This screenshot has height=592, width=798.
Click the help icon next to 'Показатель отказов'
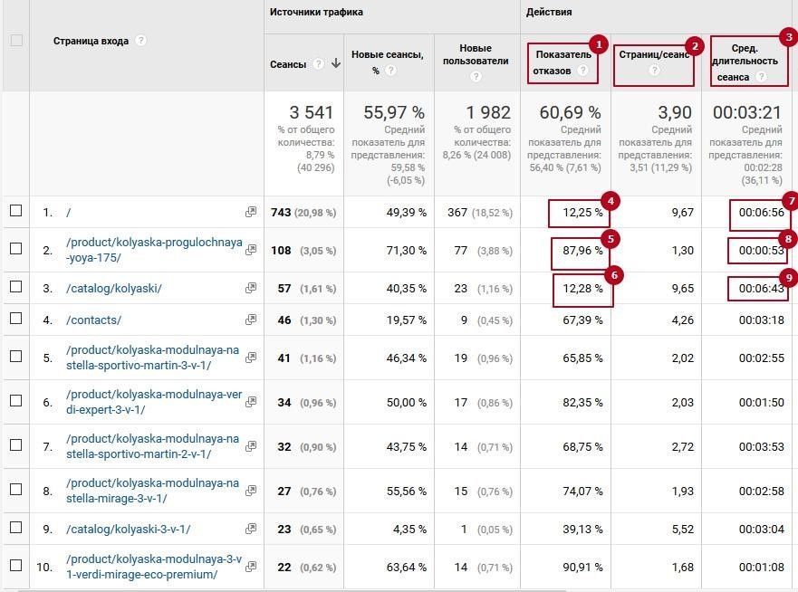tap(582, 71)
